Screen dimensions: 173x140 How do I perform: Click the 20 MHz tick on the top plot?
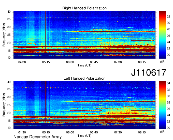9,43
